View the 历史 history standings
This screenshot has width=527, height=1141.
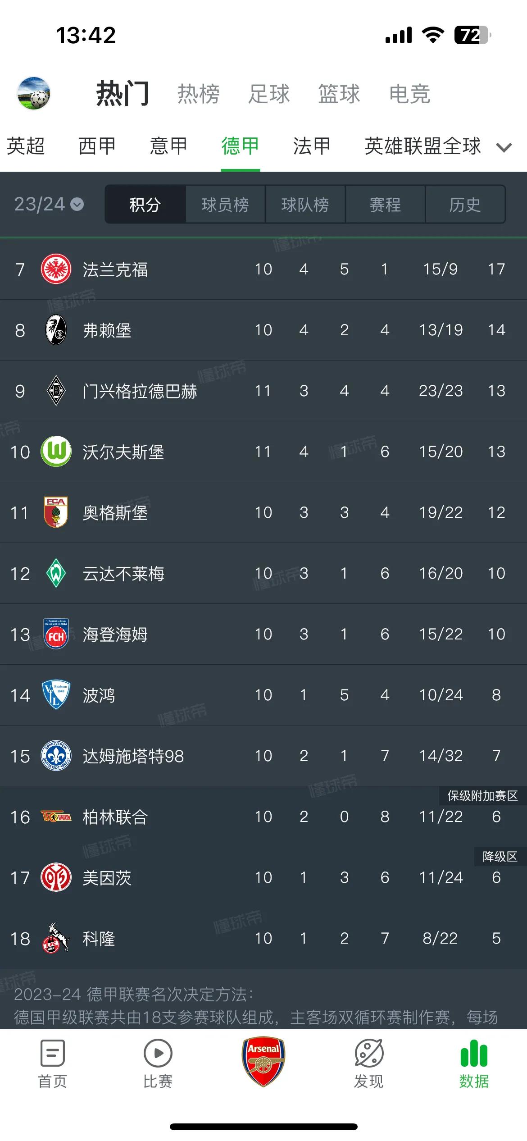click(x=465, y=205)
